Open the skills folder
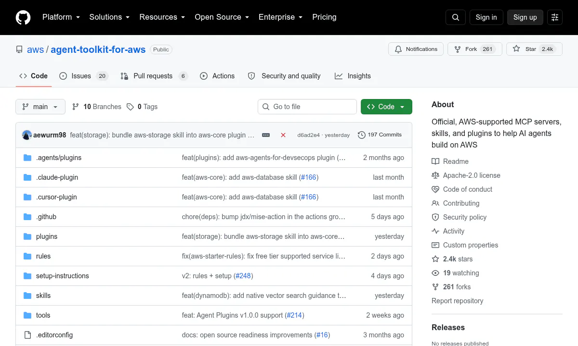 coord(43,296)
